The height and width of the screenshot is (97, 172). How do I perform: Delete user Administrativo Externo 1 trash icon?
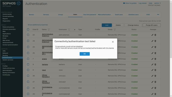[155, 35]
